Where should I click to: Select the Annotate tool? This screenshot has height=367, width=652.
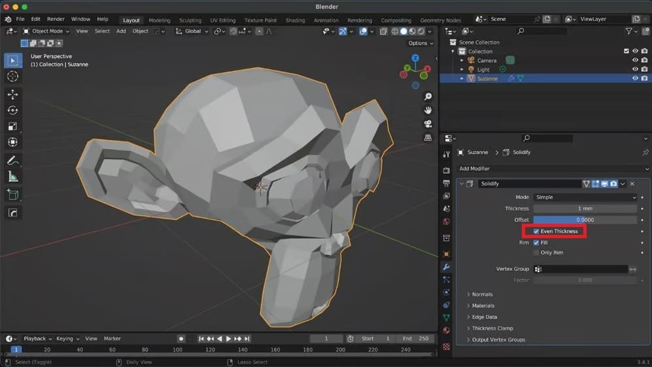click(13, 161)
